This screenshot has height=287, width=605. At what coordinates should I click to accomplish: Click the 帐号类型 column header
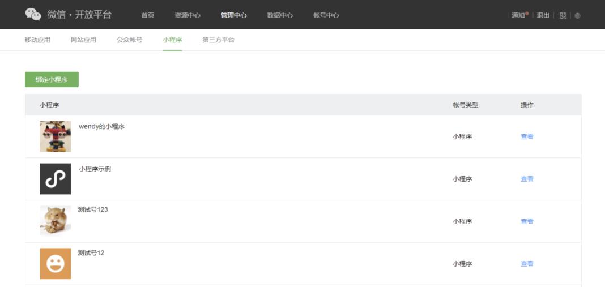[x=466, y=105]
